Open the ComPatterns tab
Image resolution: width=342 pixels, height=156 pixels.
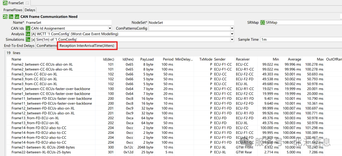coord(47,46)
